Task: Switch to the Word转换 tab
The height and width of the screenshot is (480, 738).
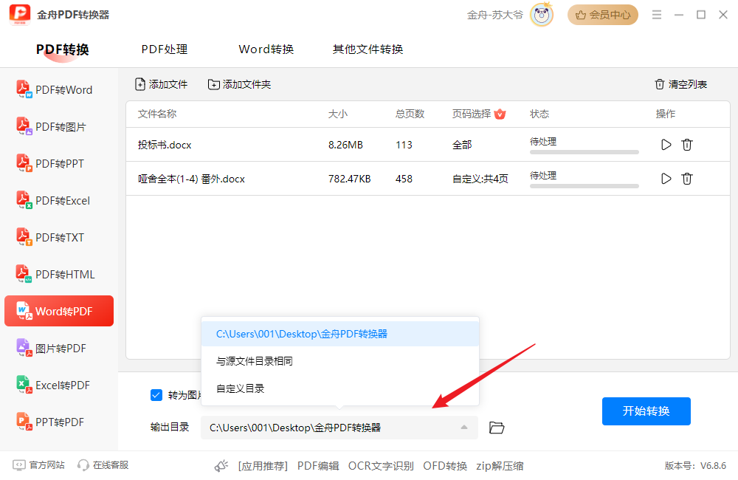Action: tap(266, 49)
